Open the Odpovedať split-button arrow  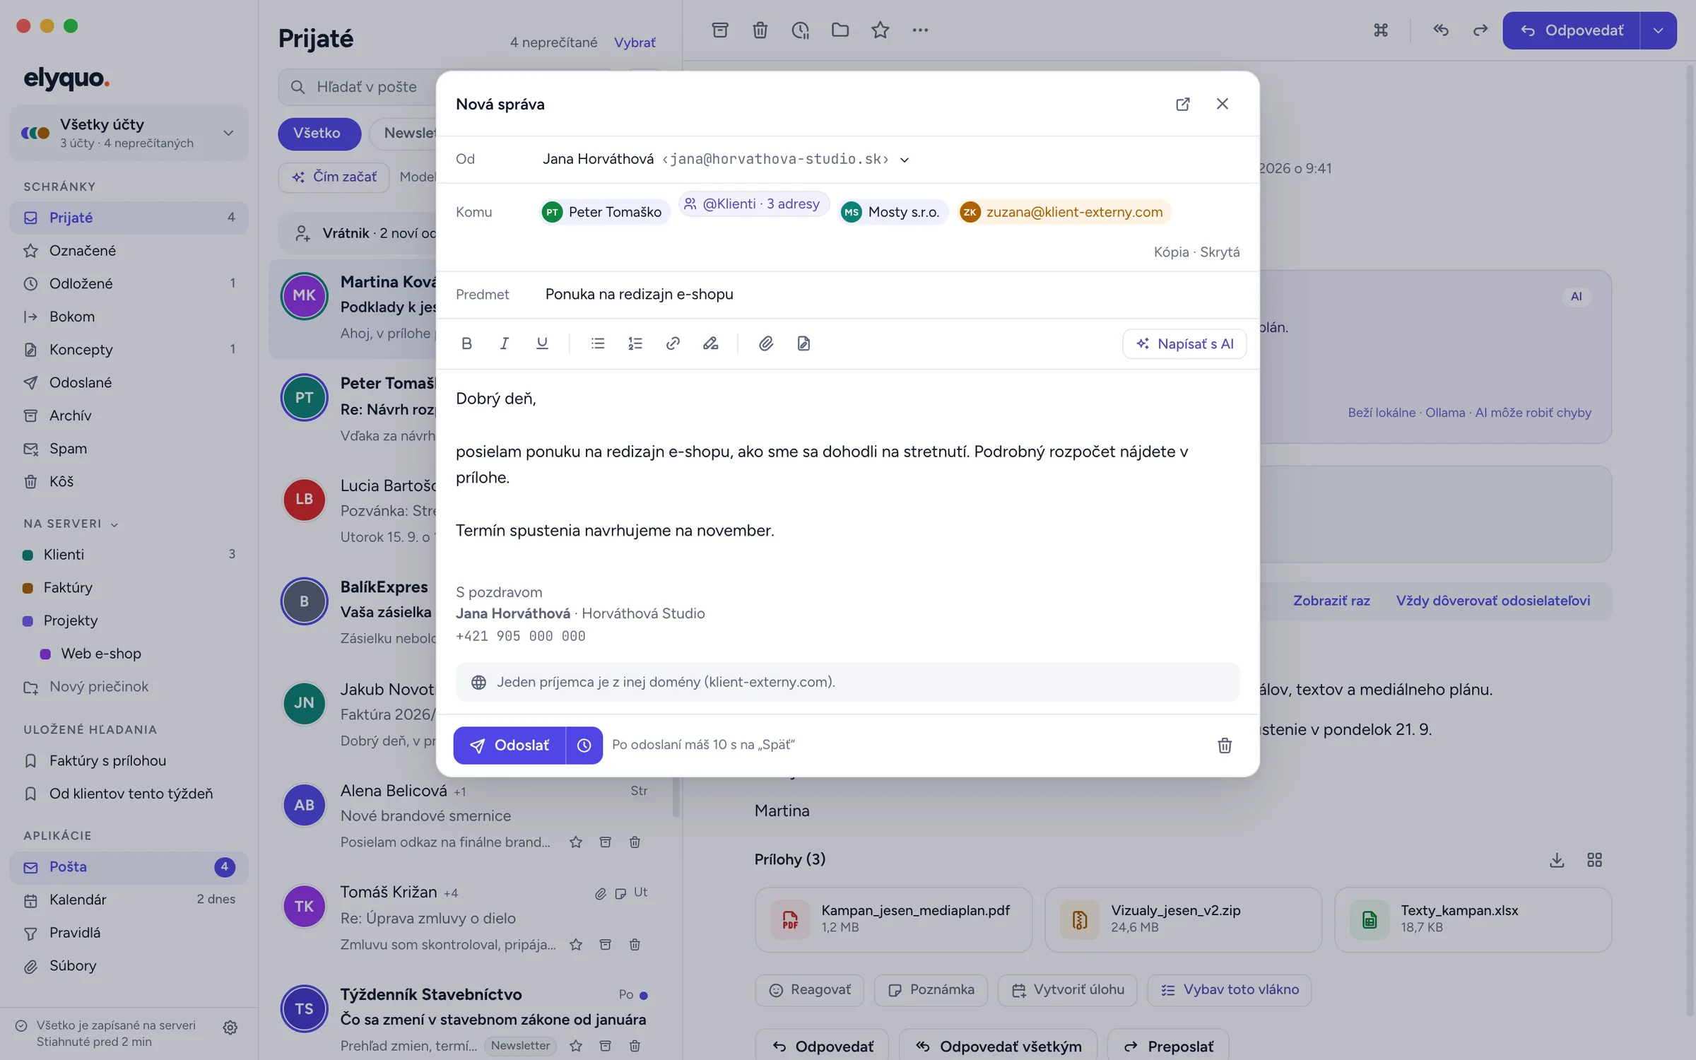pos(1659,30)
